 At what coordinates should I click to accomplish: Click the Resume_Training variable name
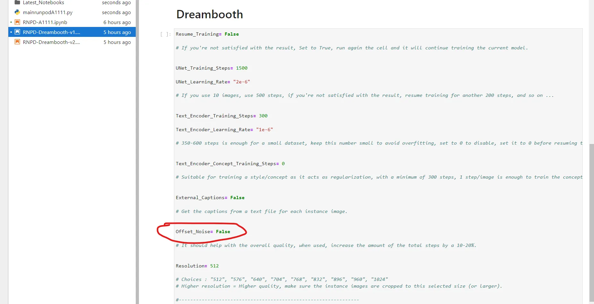tap(197, 34)
